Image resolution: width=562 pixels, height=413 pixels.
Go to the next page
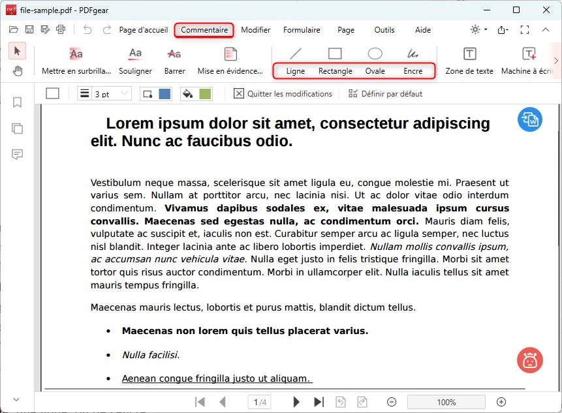pos(296,402)
